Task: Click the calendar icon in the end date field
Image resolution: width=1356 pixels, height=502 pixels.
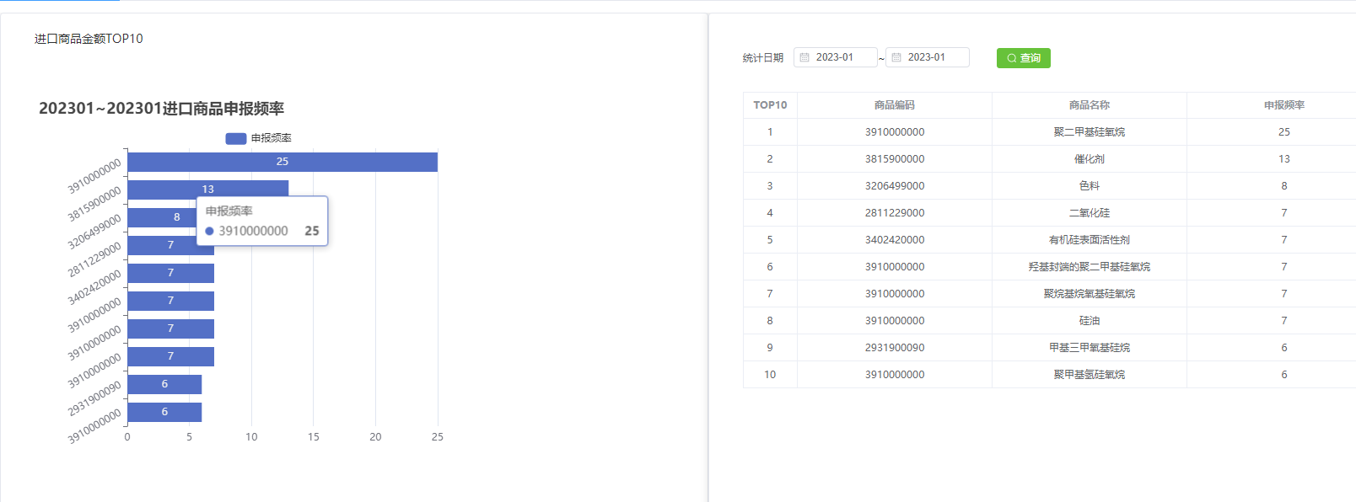Action: coord(896,57)
